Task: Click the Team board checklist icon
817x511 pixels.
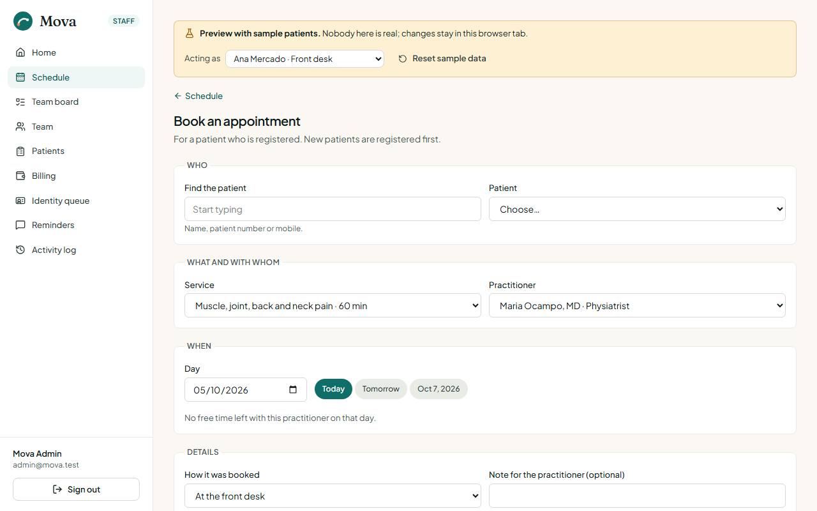Action: point(20,102)
